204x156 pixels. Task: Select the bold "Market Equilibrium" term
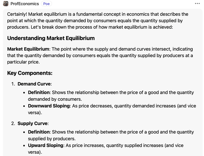point(28,49)
